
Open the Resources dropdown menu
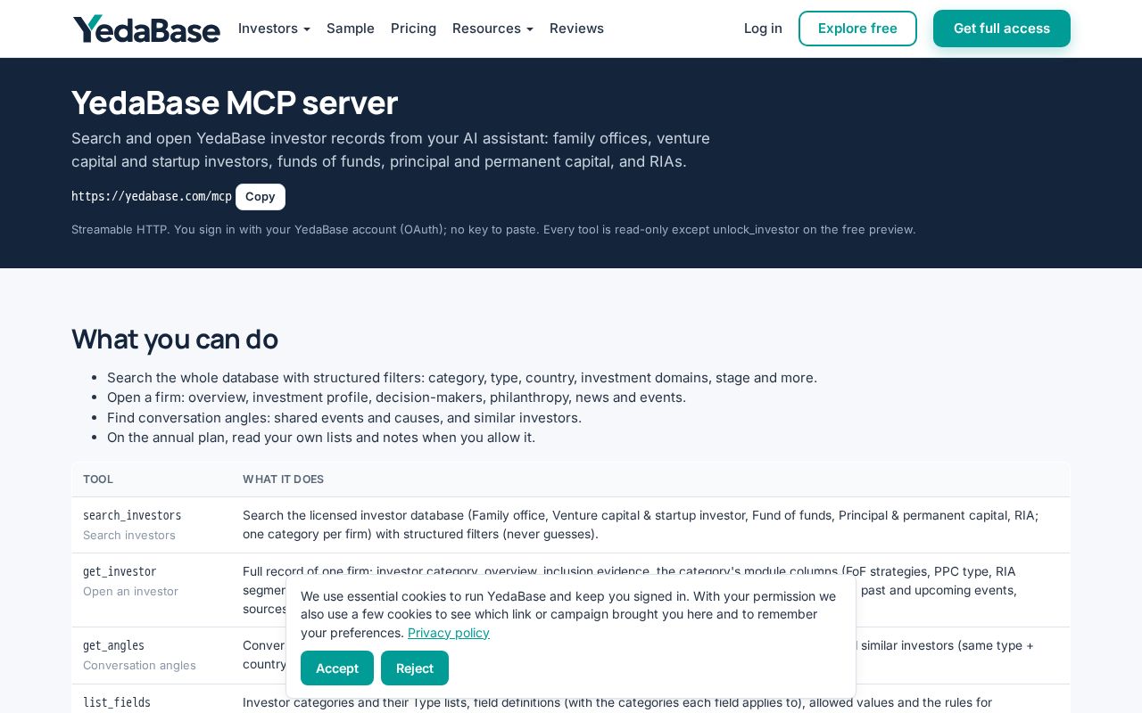pos(492,29)
